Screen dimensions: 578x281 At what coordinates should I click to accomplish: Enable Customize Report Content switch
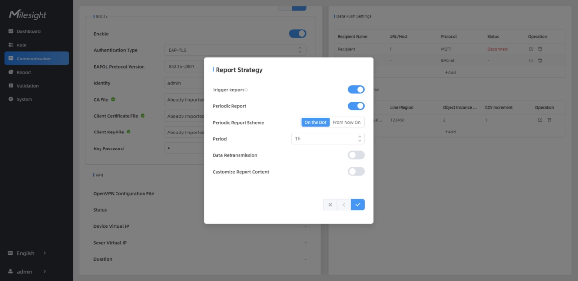coord(356,171)
